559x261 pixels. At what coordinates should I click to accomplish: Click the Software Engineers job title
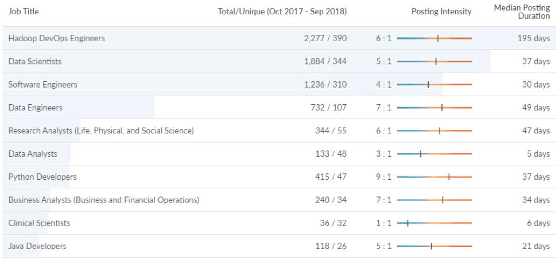click(x=43, y=85)
